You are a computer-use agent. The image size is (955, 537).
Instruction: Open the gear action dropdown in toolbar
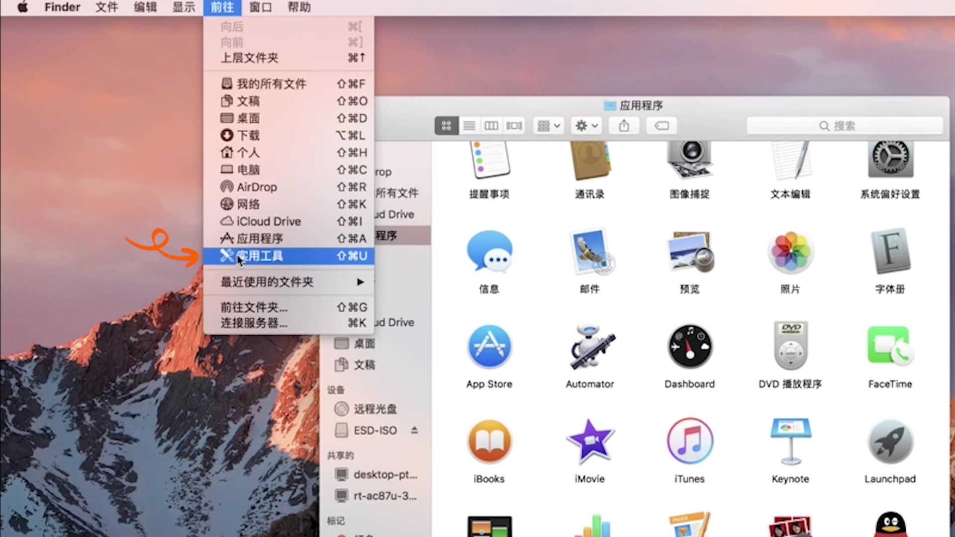(586, 126)
